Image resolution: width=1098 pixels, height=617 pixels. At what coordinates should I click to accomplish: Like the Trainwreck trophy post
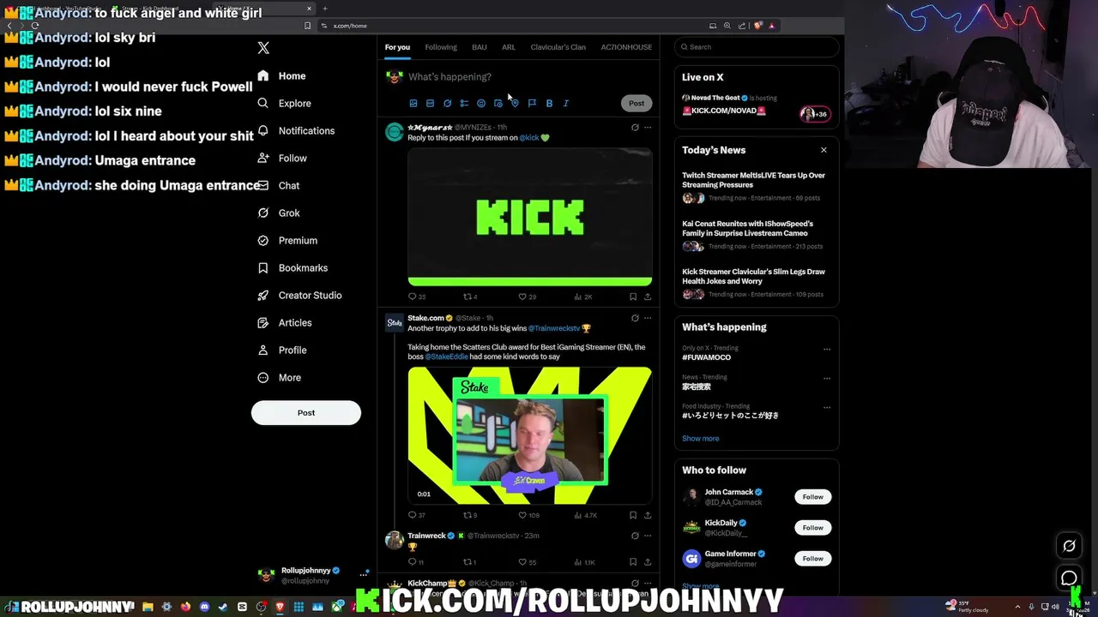(x=527, y=562)
